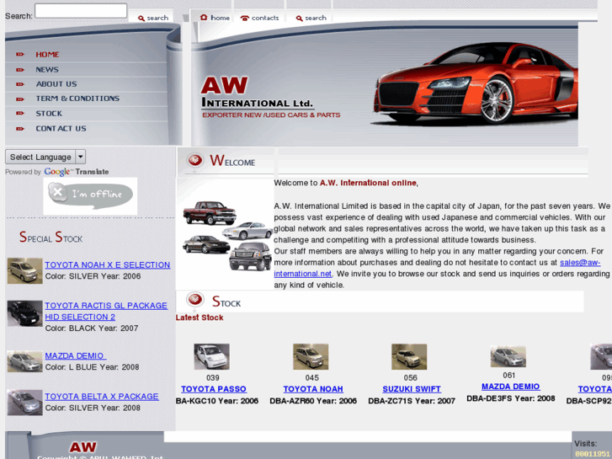The height and width of the screenshot is (459, 612).
Task: Open TERM & CONDITIONS page
Action: [77, 99]
